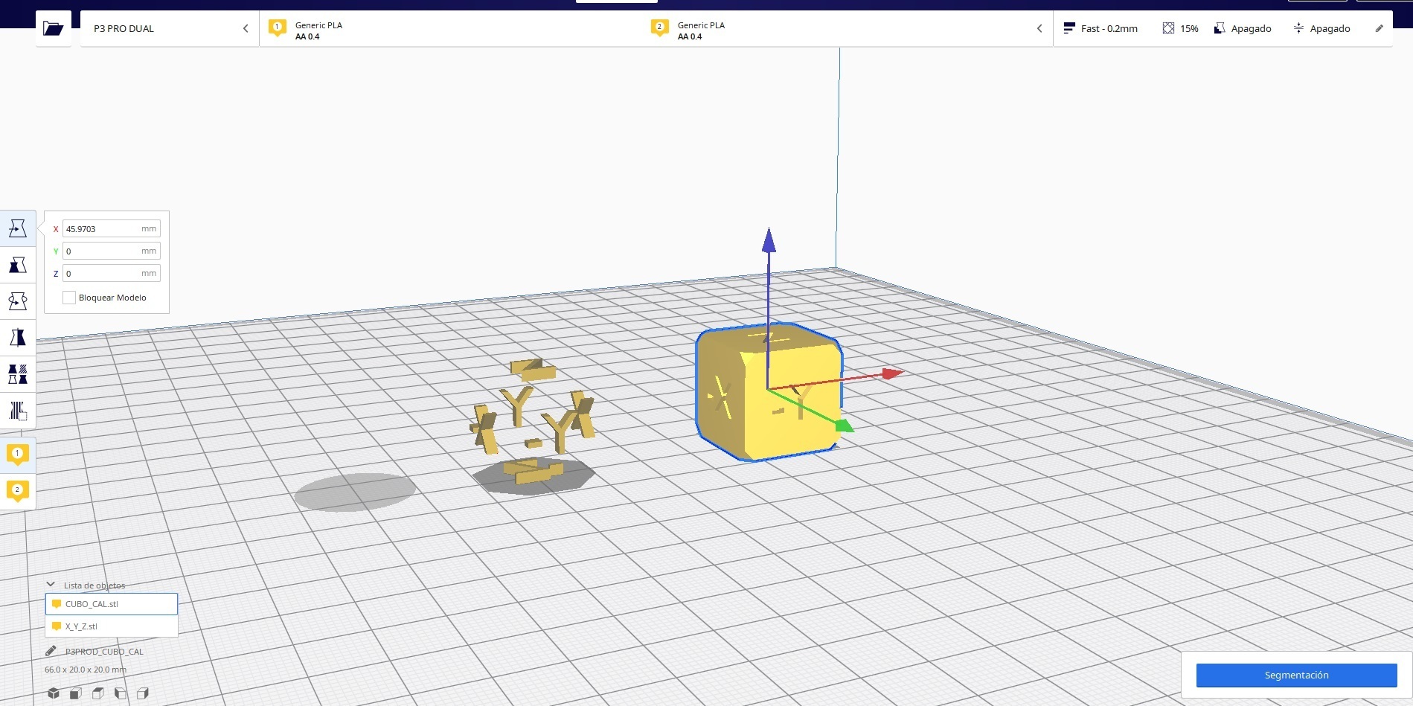The height and width of the screenshot is (706, 1413).
Task: Switch to left side view cube
Action: tap(121, 693)
